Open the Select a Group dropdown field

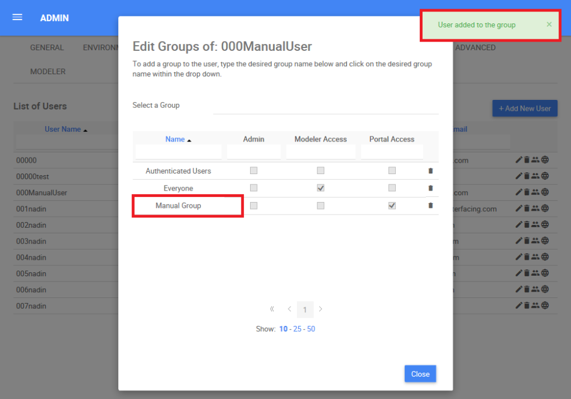pyautogui.click(x=325, y=106)
